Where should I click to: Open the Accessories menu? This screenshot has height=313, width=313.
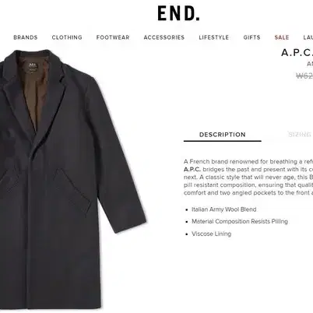click(x=164, y=37)
